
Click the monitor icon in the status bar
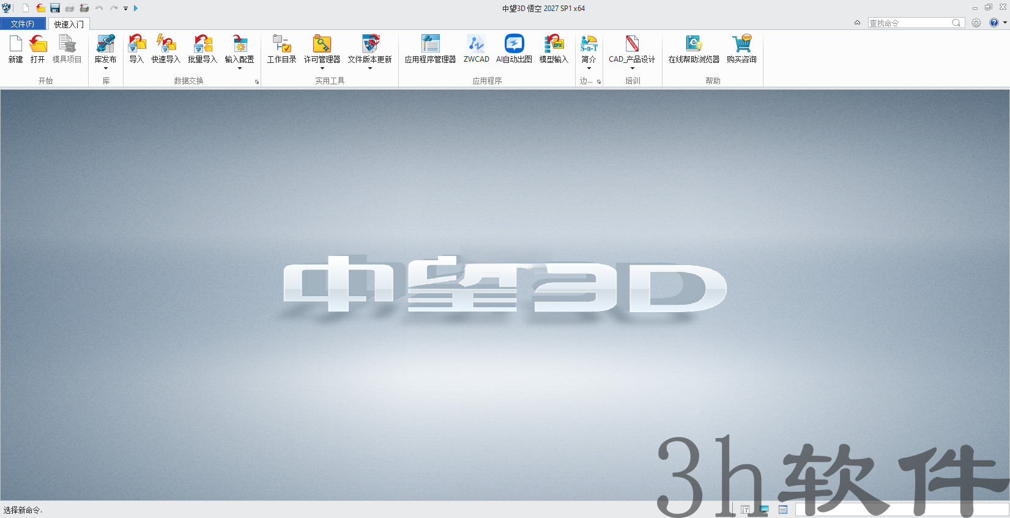pyautogui.click(x=764, y=509)
